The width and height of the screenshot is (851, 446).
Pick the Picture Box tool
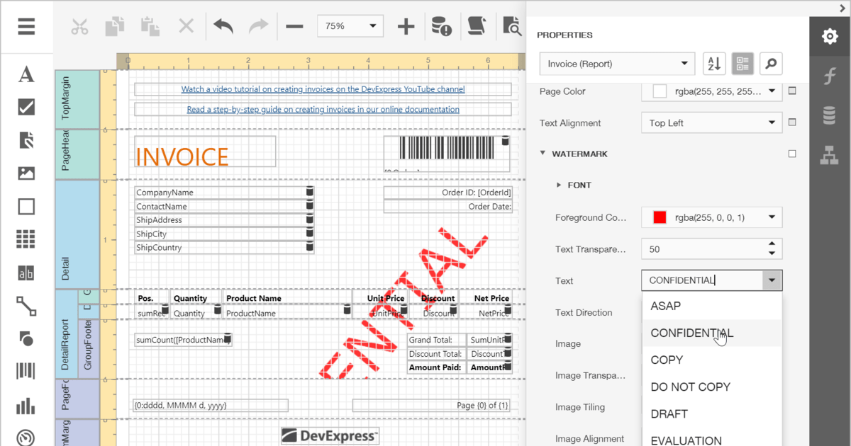(x=26, y=173)
